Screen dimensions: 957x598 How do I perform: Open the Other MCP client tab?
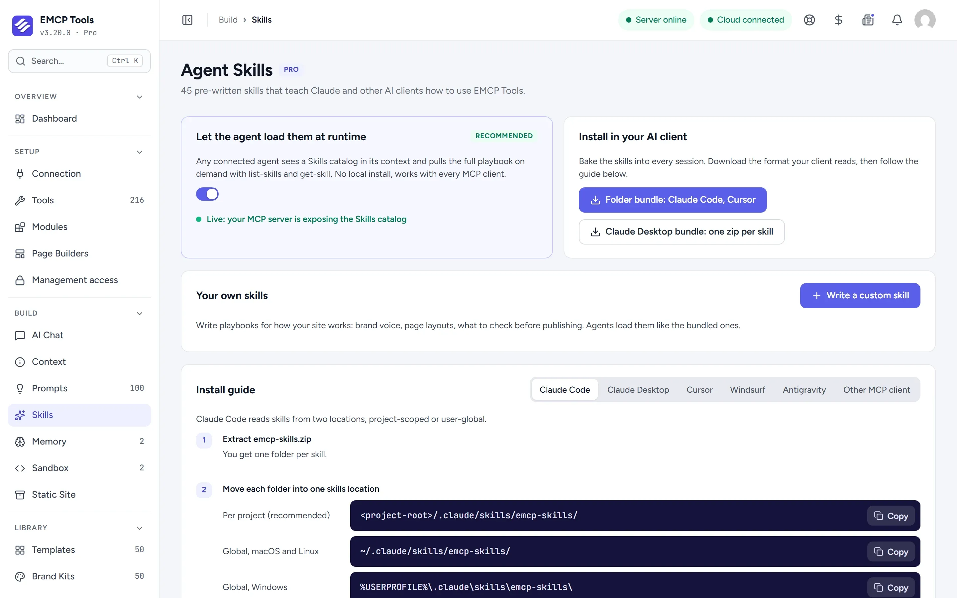[x=876, y=390]
